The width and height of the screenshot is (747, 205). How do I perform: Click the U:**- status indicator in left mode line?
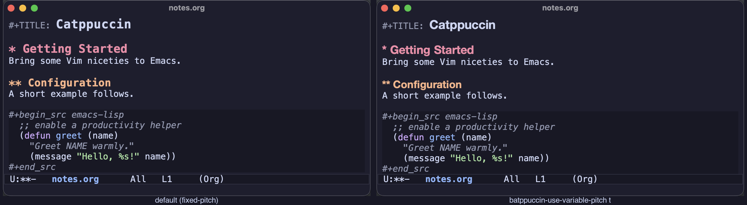[x=23, y=179]
